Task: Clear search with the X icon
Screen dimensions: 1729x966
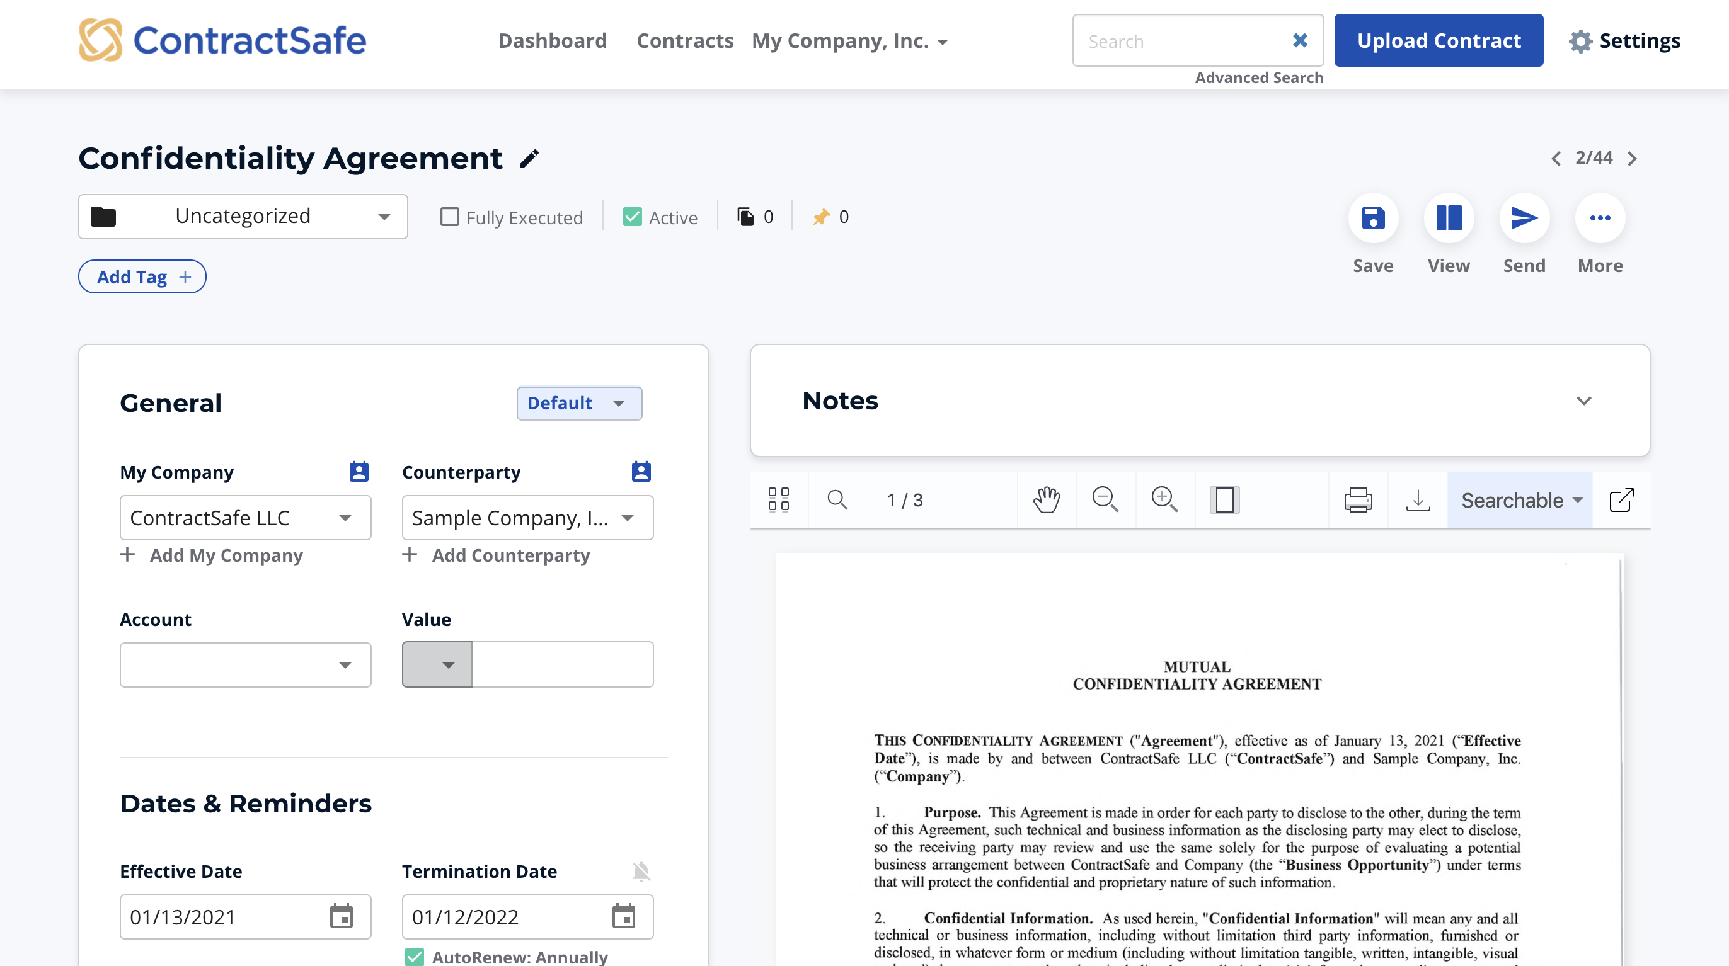Action: (1299, 41)
